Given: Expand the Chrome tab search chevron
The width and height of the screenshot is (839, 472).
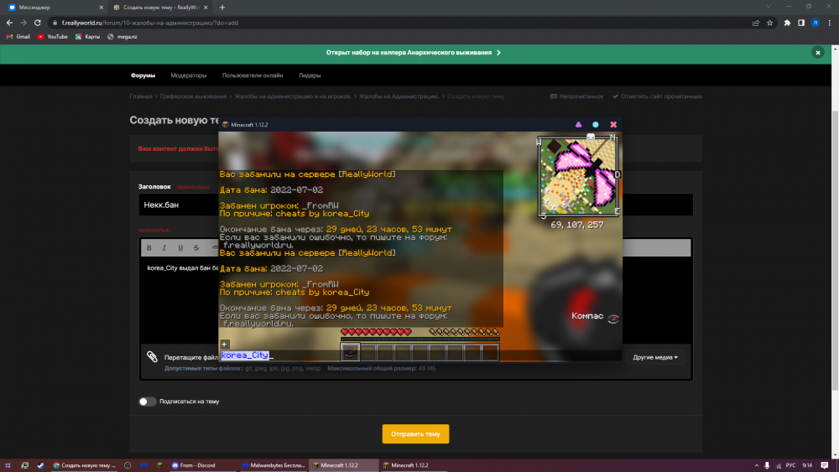Looking at the screenshot, I should point(769,7).
